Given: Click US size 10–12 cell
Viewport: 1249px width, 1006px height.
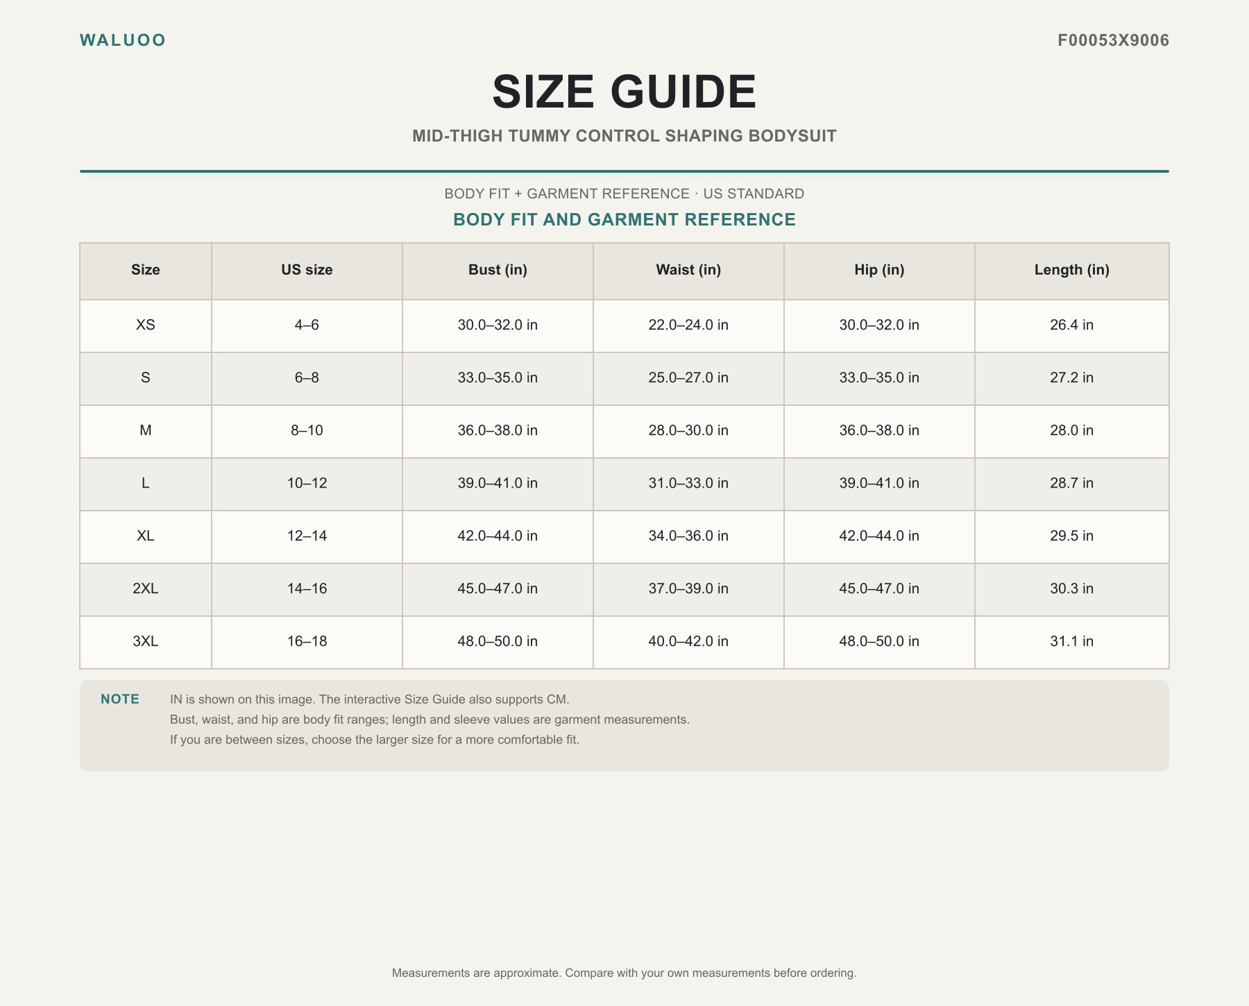Looking at the screenshot, I should coord(307,484).
